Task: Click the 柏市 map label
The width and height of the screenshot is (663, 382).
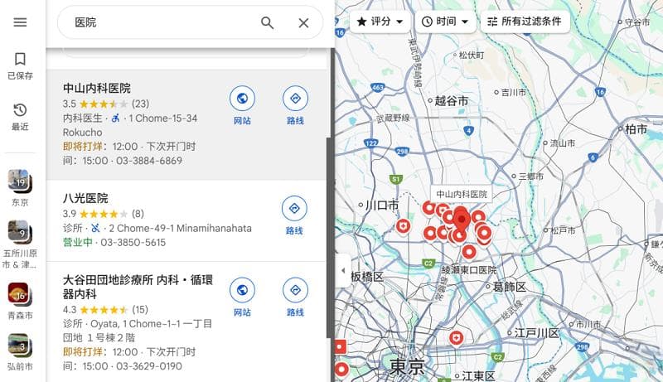Action: [x=636, y=129]
